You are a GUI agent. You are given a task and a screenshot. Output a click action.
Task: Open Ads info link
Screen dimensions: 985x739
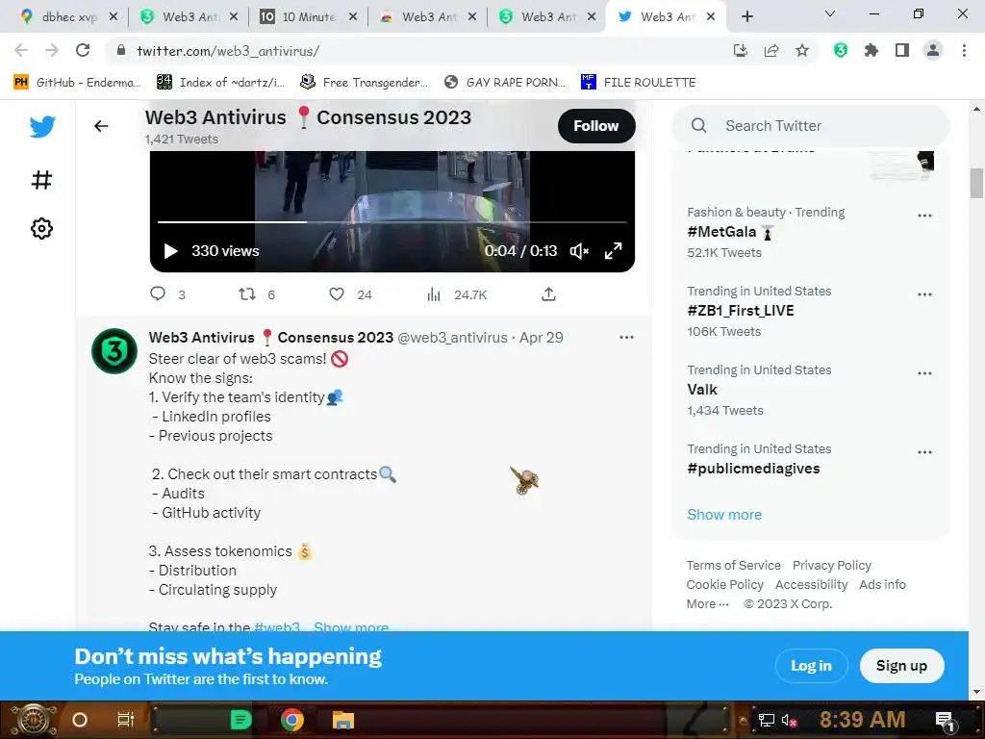[883, 585]
